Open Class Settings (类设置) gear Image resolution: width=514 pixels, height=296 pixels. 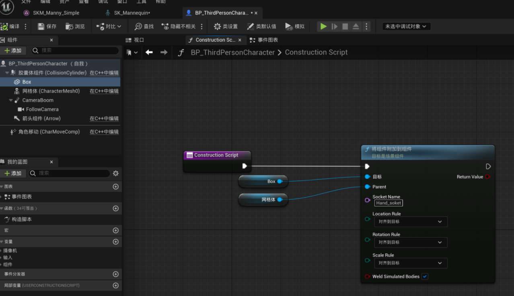pyautogui.click(x=226, y=26)
